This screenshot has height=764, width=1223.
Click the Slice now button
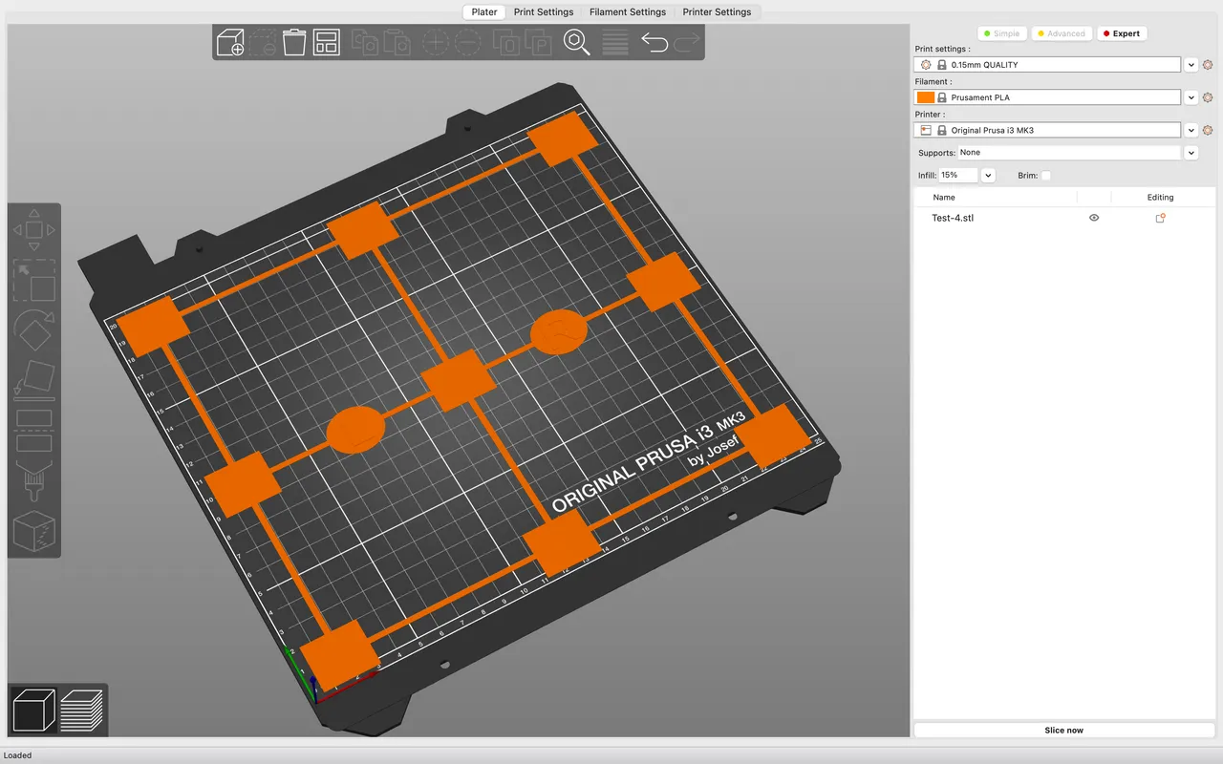click(1063, 730)
